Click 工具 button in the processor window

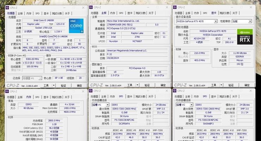click(46, 86)
